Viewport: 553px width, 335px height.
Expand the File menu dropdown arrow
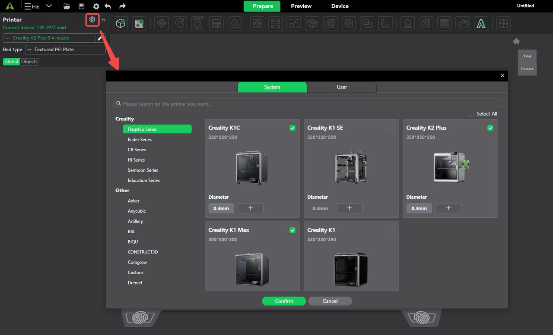coord(49,6)
